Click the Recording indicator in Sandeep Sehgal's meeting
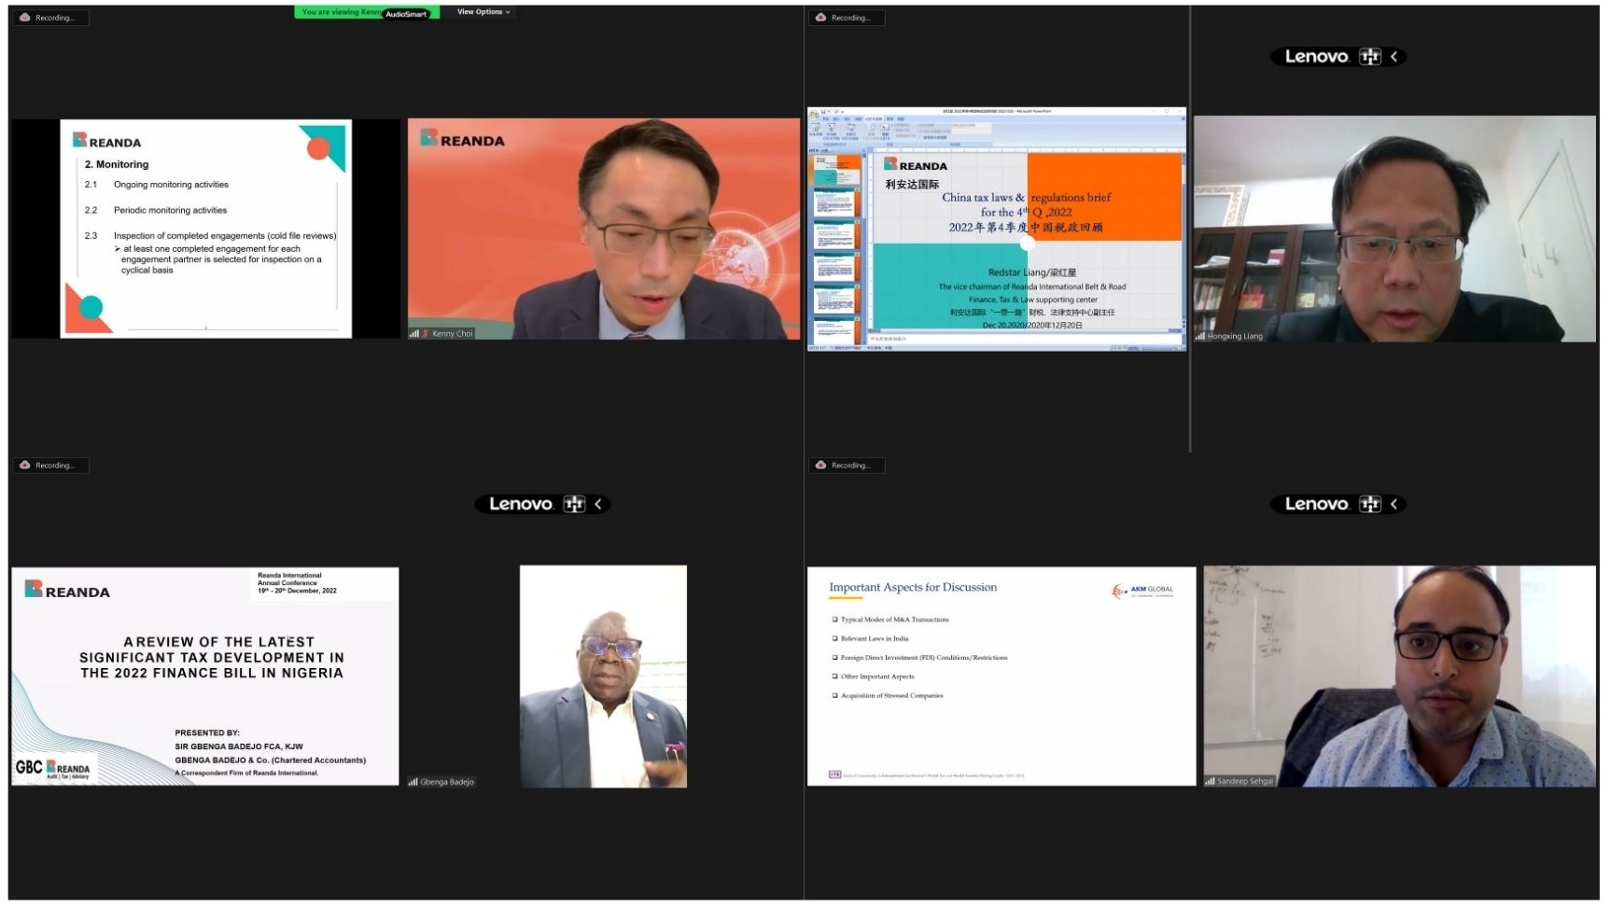 (847, 466)
